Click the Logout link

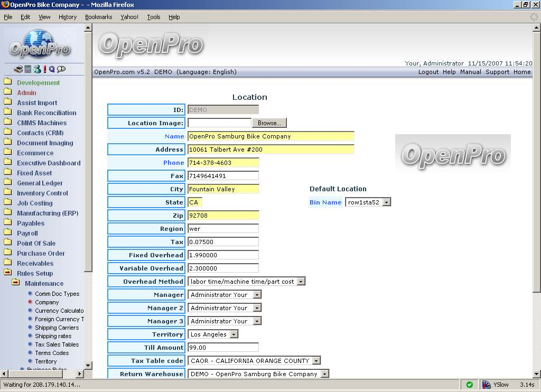428,72
